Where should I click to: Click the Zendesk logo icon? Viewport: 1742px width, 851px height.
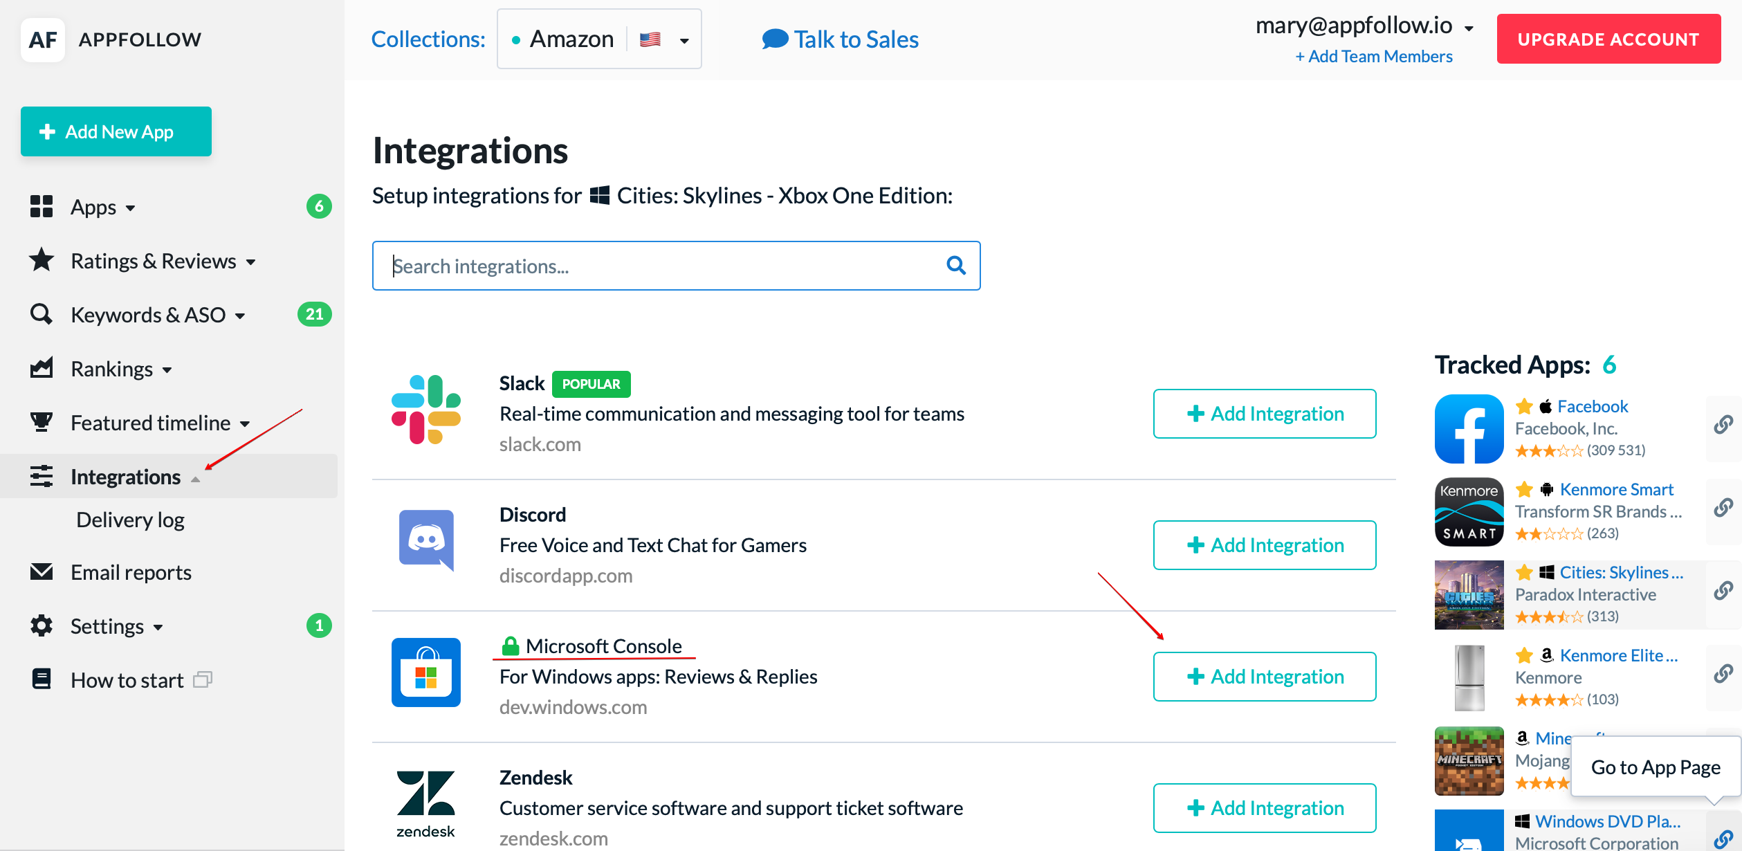(426, 804)
